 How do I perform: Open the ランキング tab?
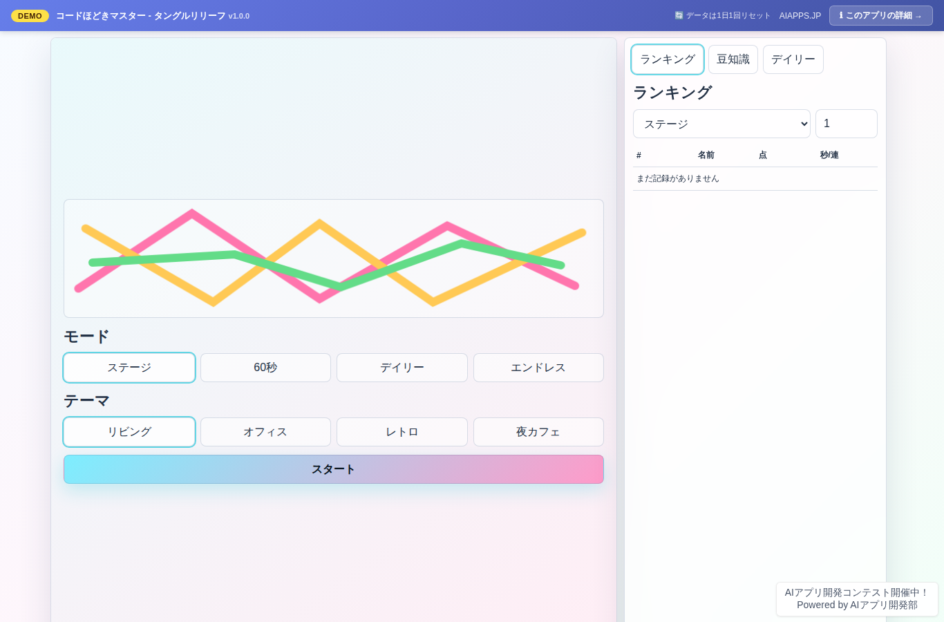click(668, 59)
